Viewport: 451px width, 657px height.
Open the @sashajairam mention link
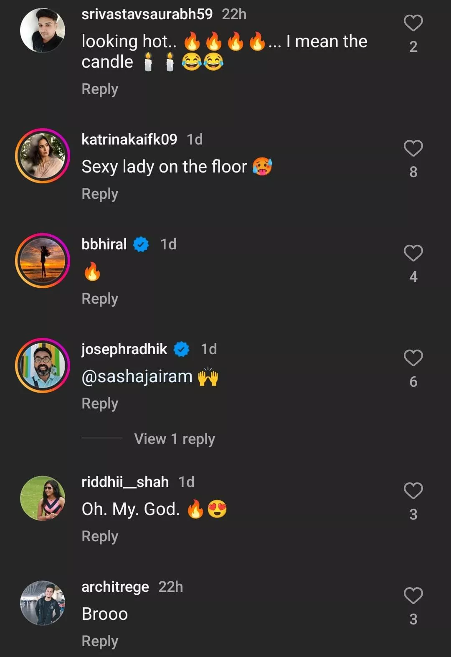[x=137, y=377]
